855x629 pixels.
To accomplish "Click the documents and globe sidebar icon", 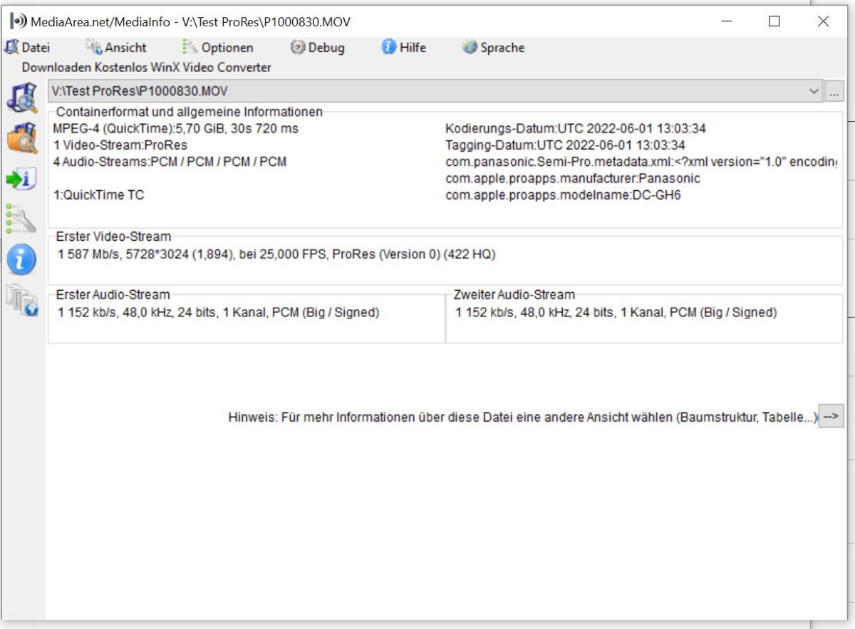I will tap(21, 300).
